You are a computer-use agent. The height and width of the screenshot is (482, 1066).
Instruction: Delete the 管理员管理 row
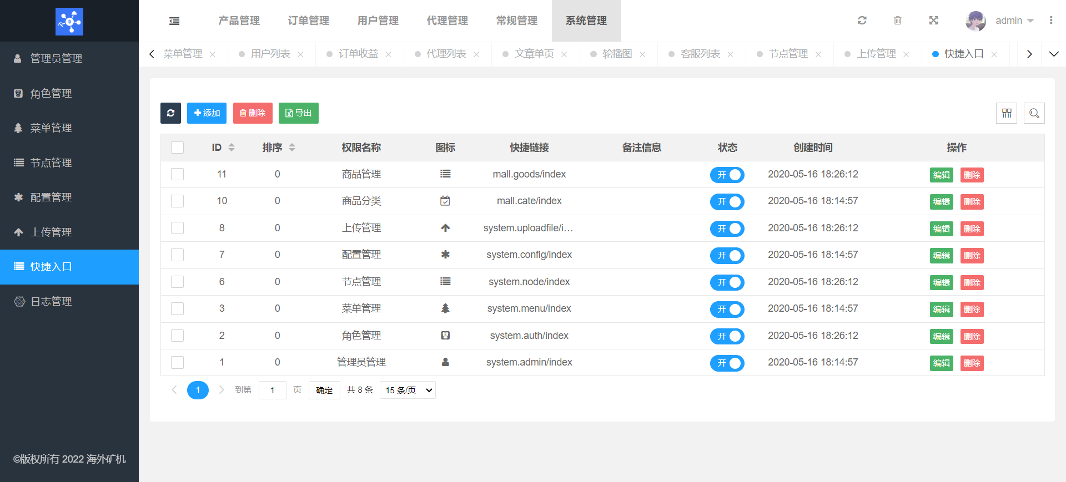[x=972, y=363]
